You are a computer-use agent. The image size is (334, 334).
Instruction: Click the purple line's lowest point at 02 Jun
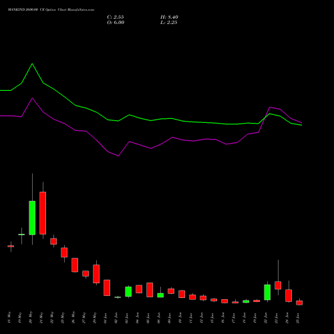point(118,156)
